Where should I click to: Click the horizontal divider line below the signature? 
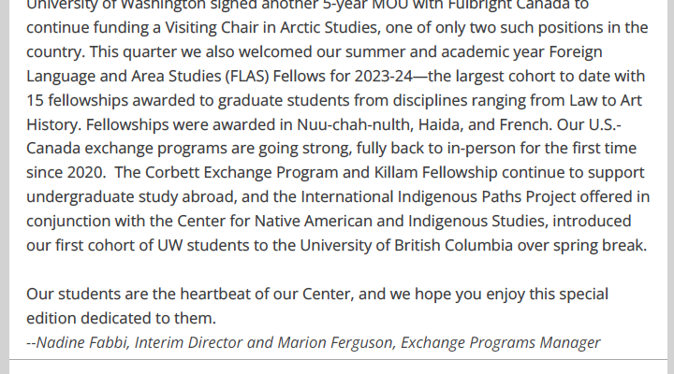click(x=338, y=359)
